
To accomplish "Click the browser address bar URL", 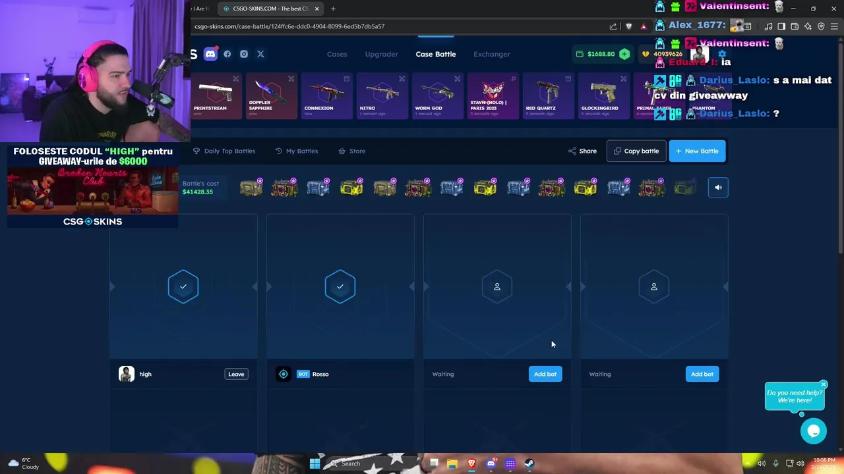I will click(x=289, y=26).
